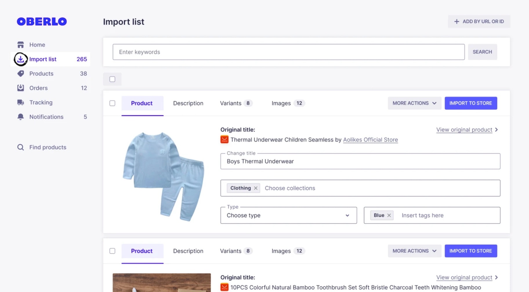Click the Notifications bell icon
The width and height of the screenshot is (529, 292).
pos(21,117)
